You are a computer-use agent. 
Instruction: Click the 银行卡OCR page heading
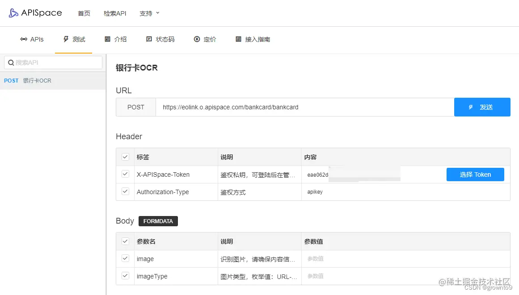click(x=137, y=68)
